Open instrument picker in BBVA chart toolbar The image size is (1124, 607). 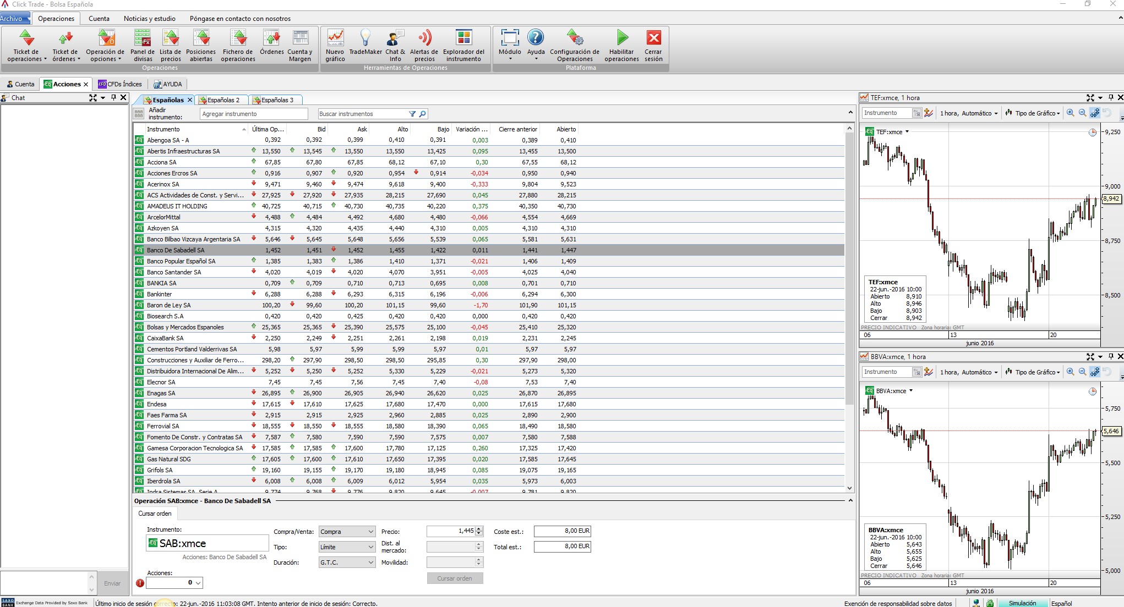(916, 372)
